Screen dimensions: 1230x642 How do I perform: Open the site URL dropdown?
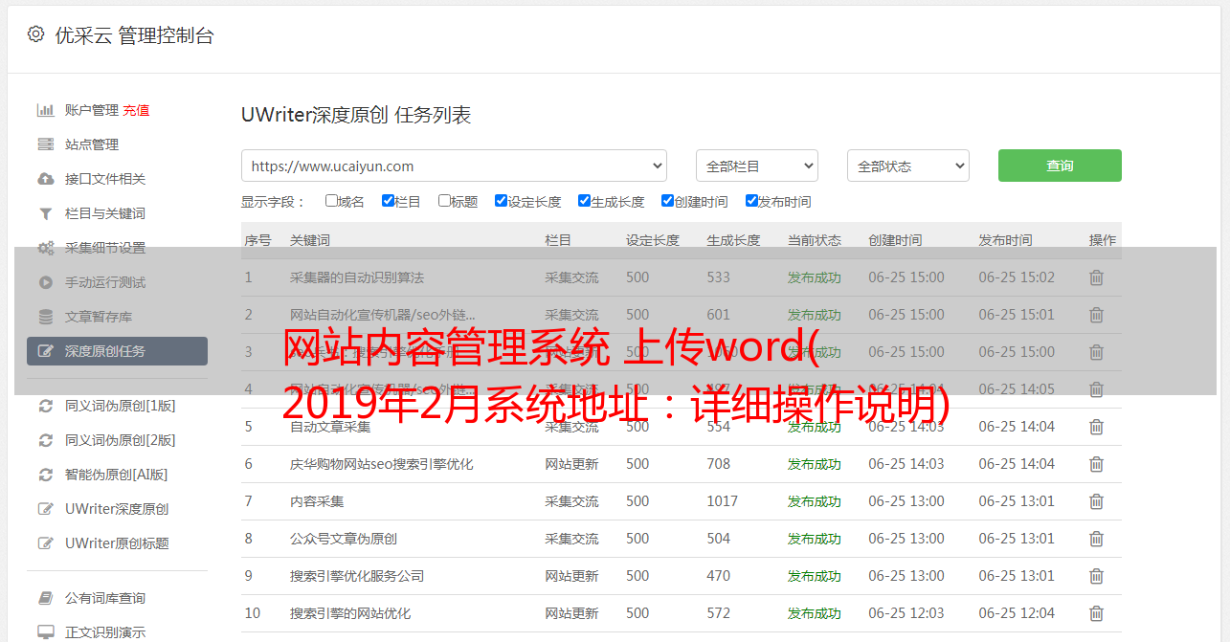454,166
